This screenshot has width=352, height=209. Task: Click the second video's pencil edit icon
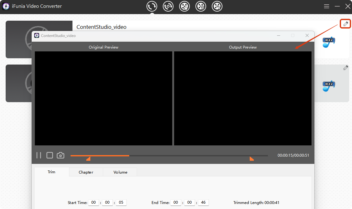click(345, 68)
